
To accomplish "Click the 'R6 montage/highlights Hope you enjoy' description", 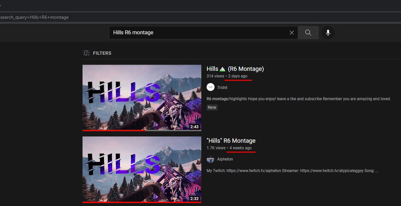I will tap(299, 99).
